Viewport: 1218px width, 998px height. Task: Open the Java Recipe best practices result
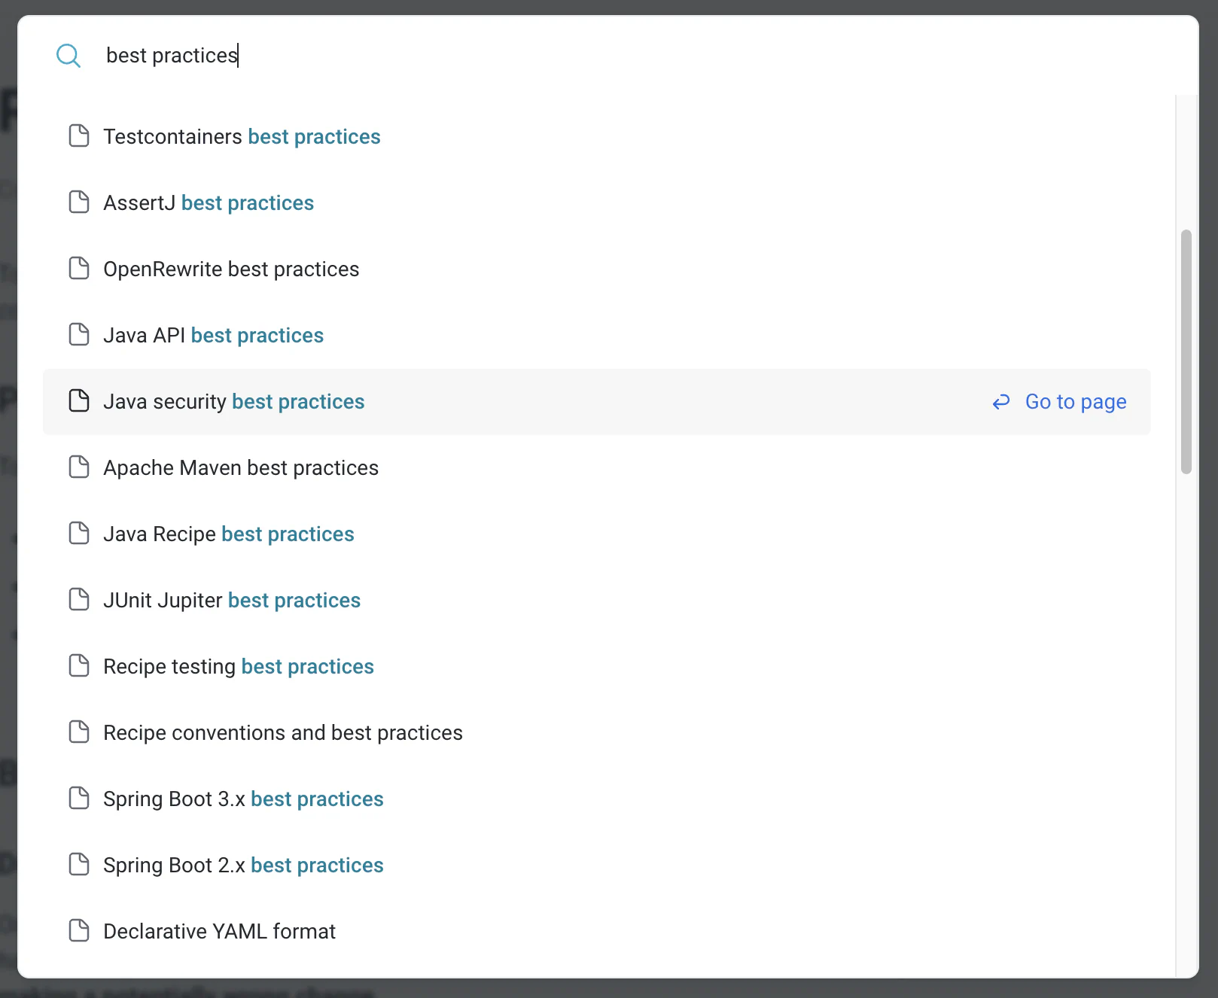pos(229,534)
